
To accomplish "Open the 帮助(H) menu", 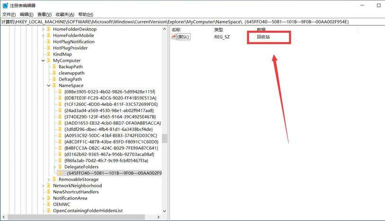I will coord(86,15).
